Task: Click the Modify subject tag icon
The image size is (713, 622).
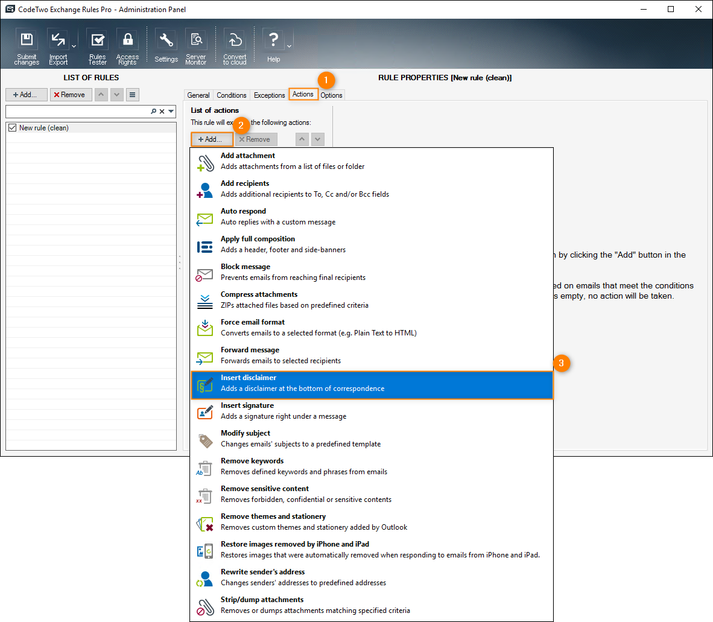Action: [x=205, y=440]
